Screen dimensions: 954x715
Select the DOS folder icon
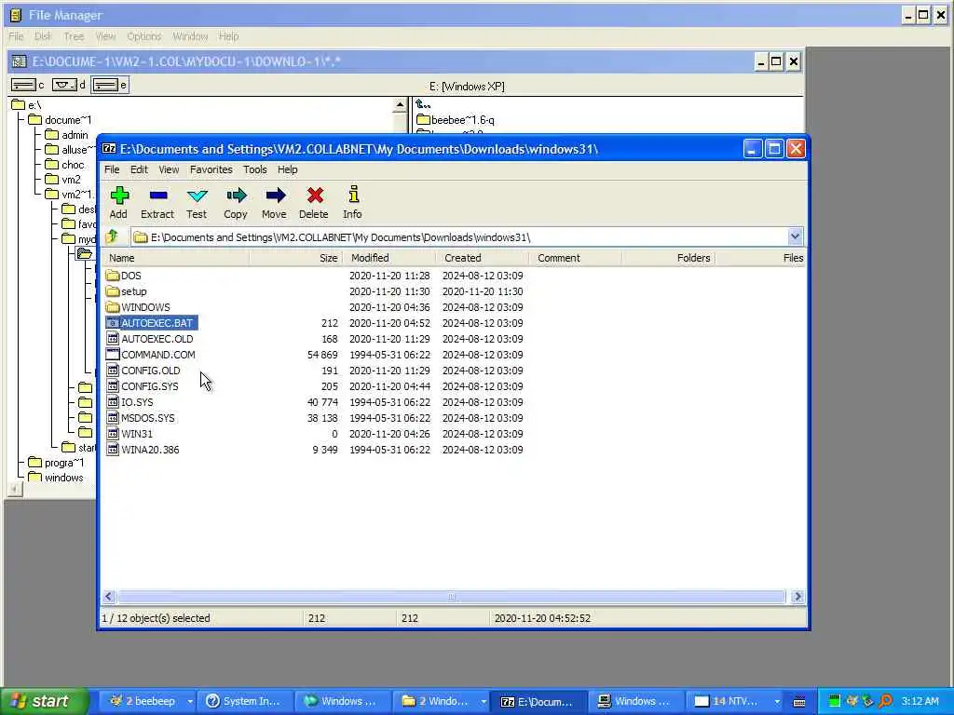coord(112,276)
